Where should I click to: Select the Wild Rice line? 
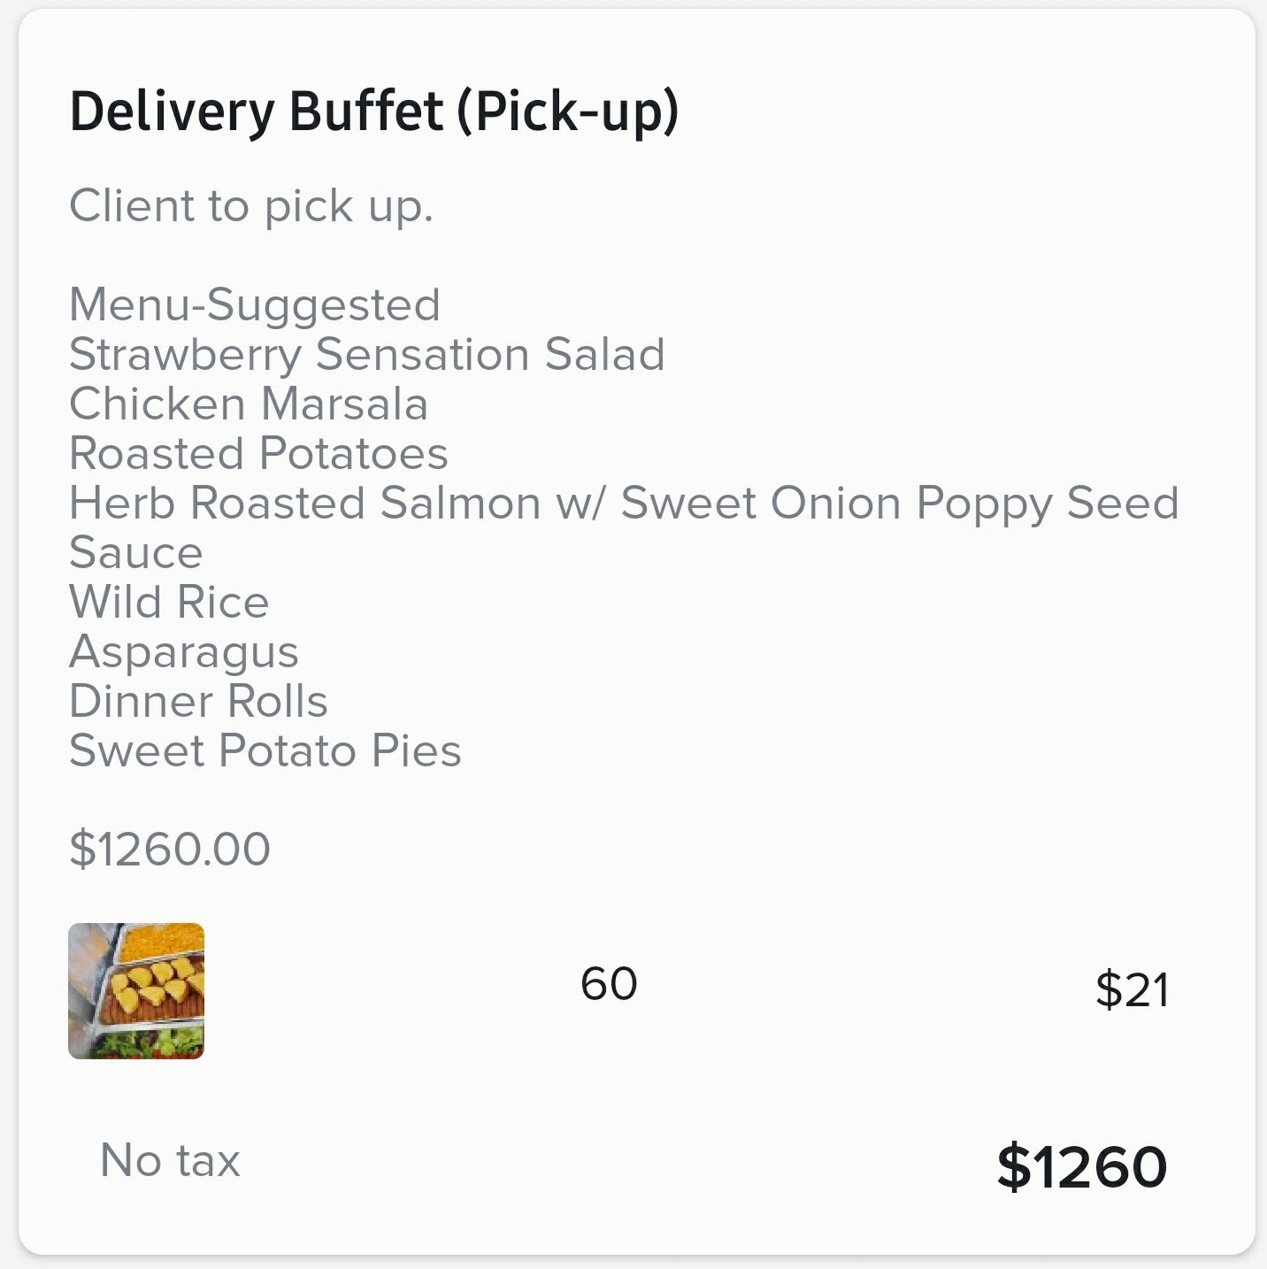[169, 602]
